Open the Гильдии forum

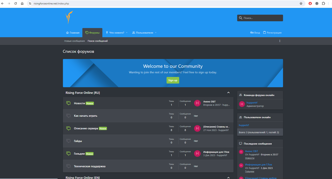(x=79, y=154)
